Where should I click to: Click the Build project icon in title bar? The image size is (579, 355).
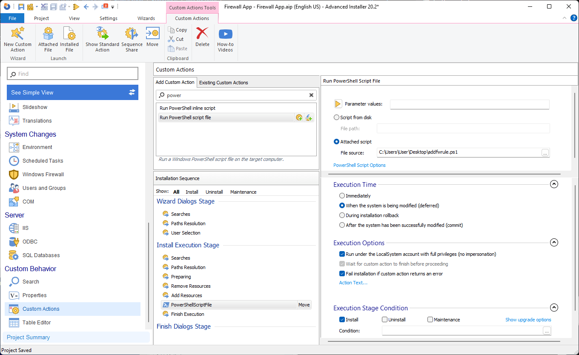[x=30, y=6]
